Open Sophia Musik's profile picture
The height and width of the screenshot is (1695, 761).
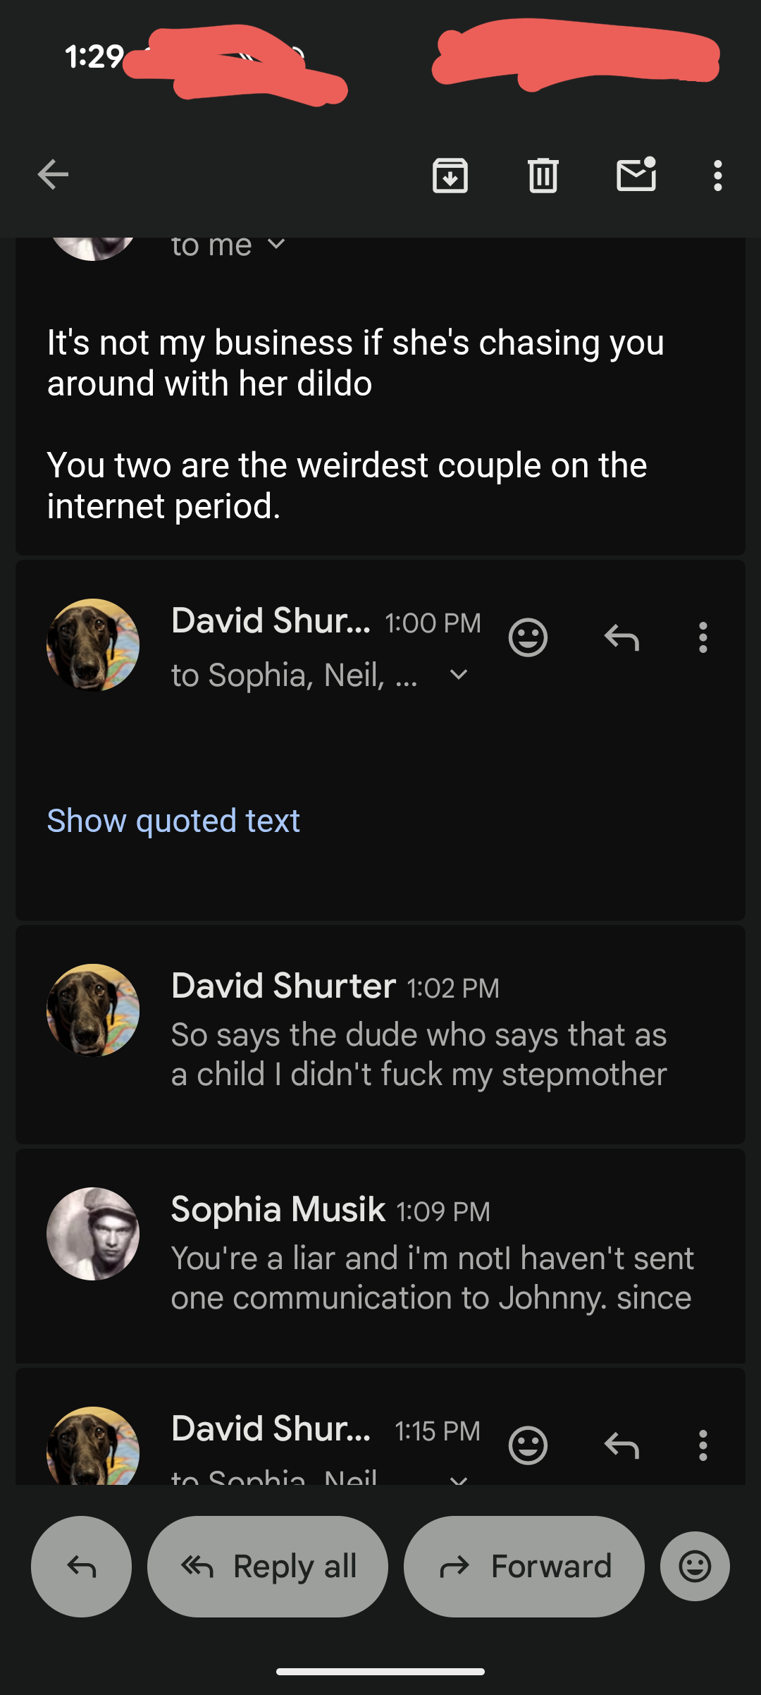point(93,1234)
